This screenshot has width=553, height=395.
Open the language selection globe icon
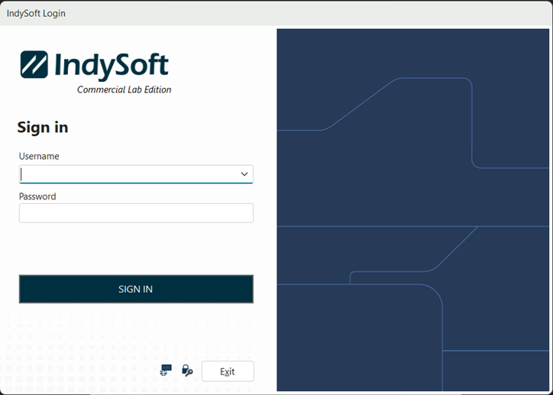click(x=166, y=371)
